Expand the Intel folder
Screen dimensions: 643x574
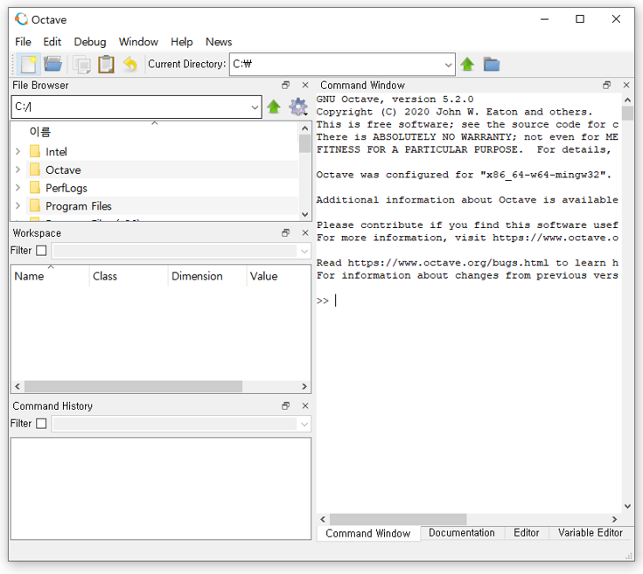(17, 151)
